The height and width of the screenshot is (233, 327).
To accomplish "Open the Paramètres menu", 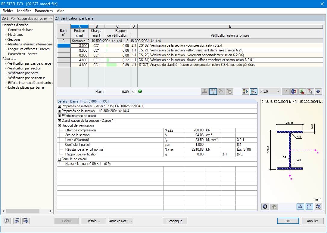I will [44, 11].
